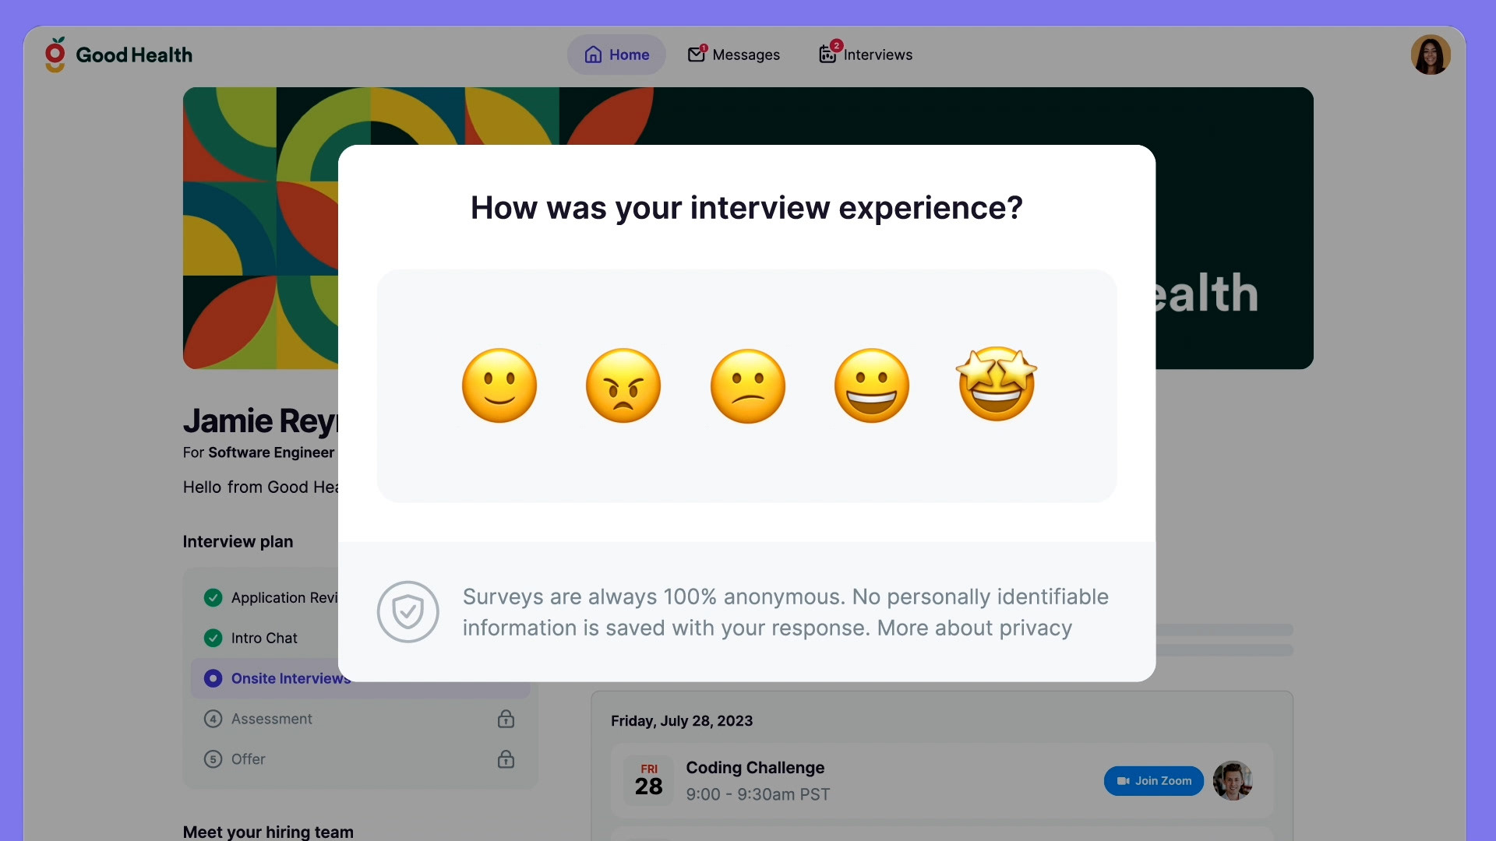This screenshot has height=841, width=1496.
Task: Select the grinning face emoji rating
Action: pyautogui.click(x=872, y=385)
